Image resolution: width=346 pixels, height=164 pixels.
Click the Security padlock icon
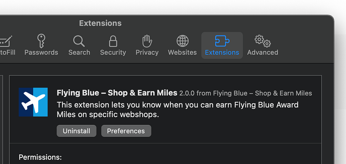pos(113,41)
